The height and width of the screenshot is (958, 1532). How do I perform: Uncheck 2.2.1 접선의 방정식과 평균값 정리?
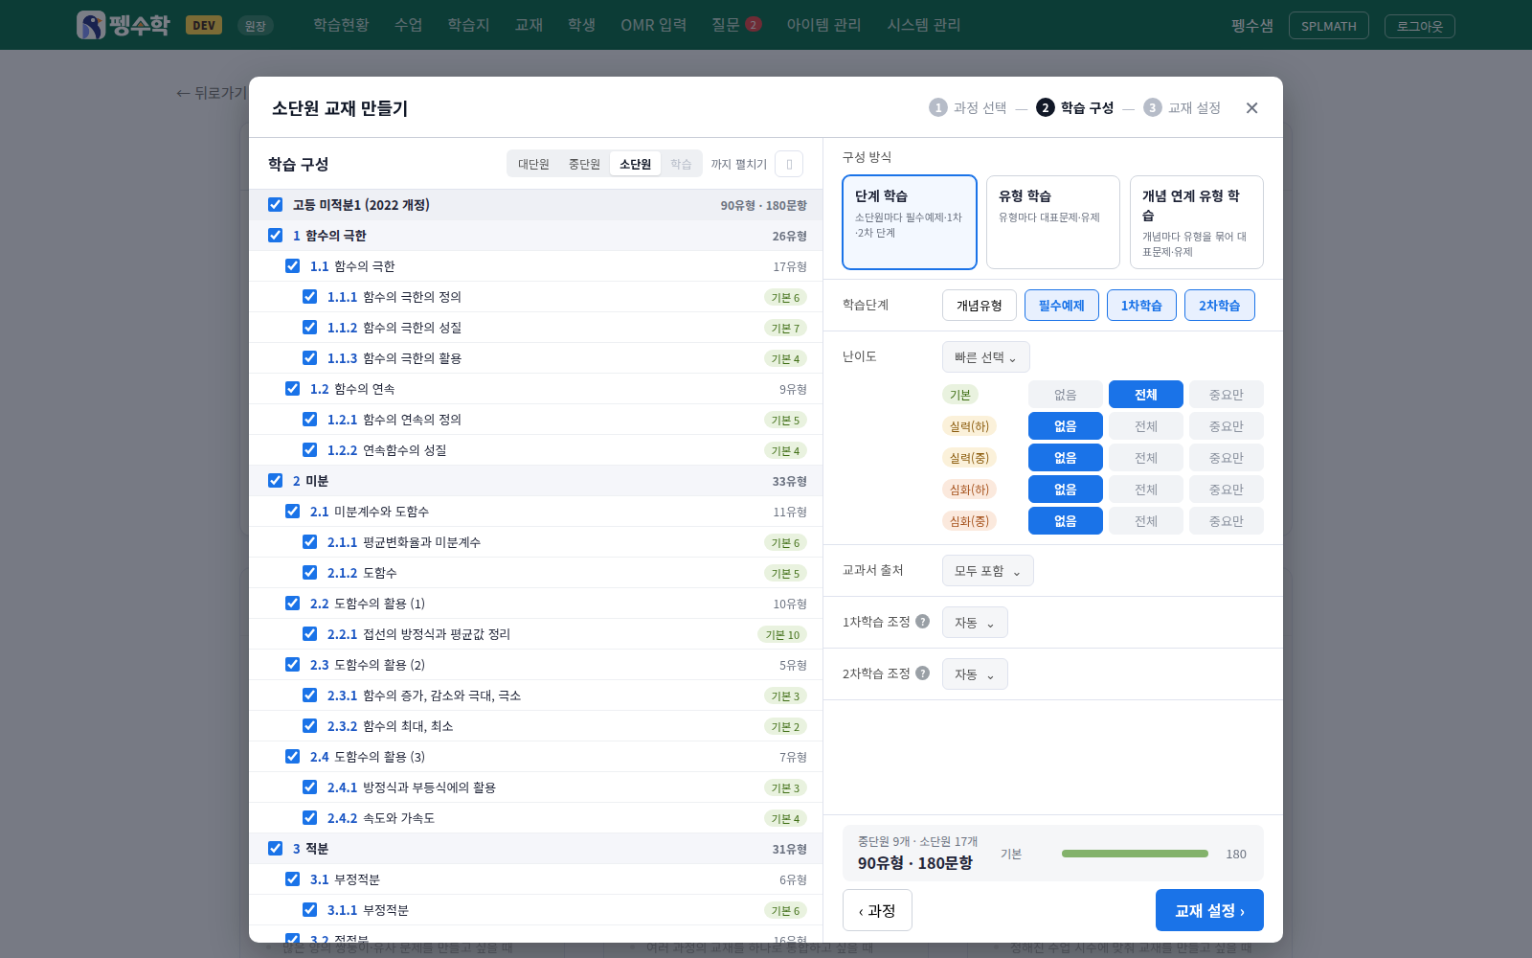pos(309,633)
